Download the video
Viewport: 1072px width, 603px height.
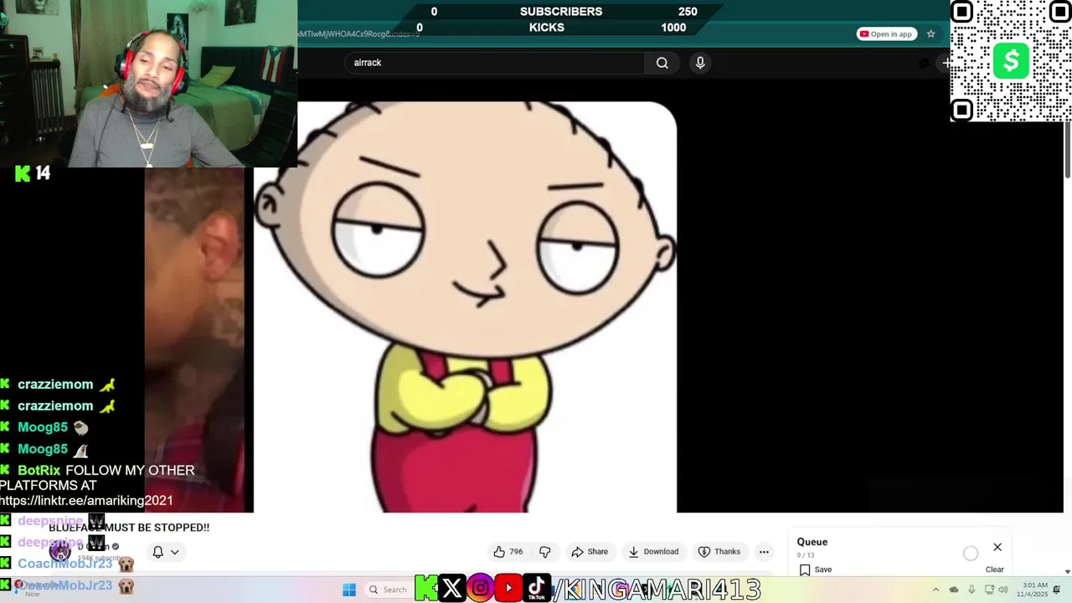[653, 552]
